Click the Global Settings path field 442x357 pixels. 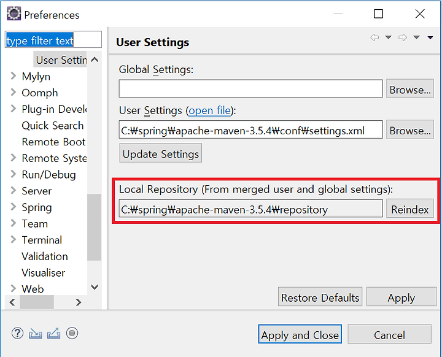(251, 89)
